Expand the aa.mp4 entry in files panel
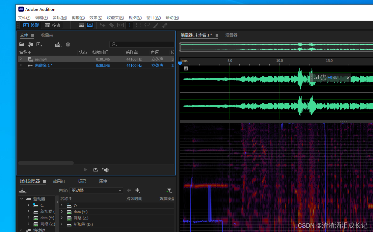Screen dimensions: 373x232 21,59
